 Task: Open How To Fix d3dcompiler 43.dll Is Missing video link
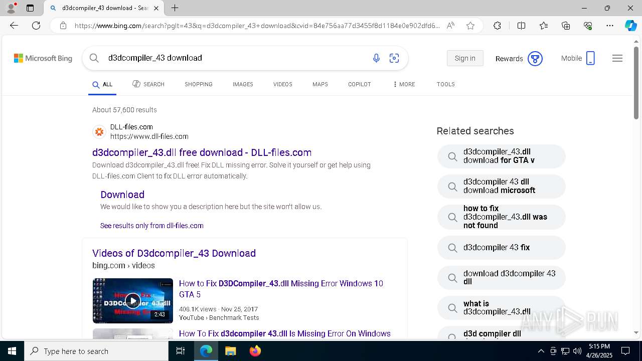(285, 333)
